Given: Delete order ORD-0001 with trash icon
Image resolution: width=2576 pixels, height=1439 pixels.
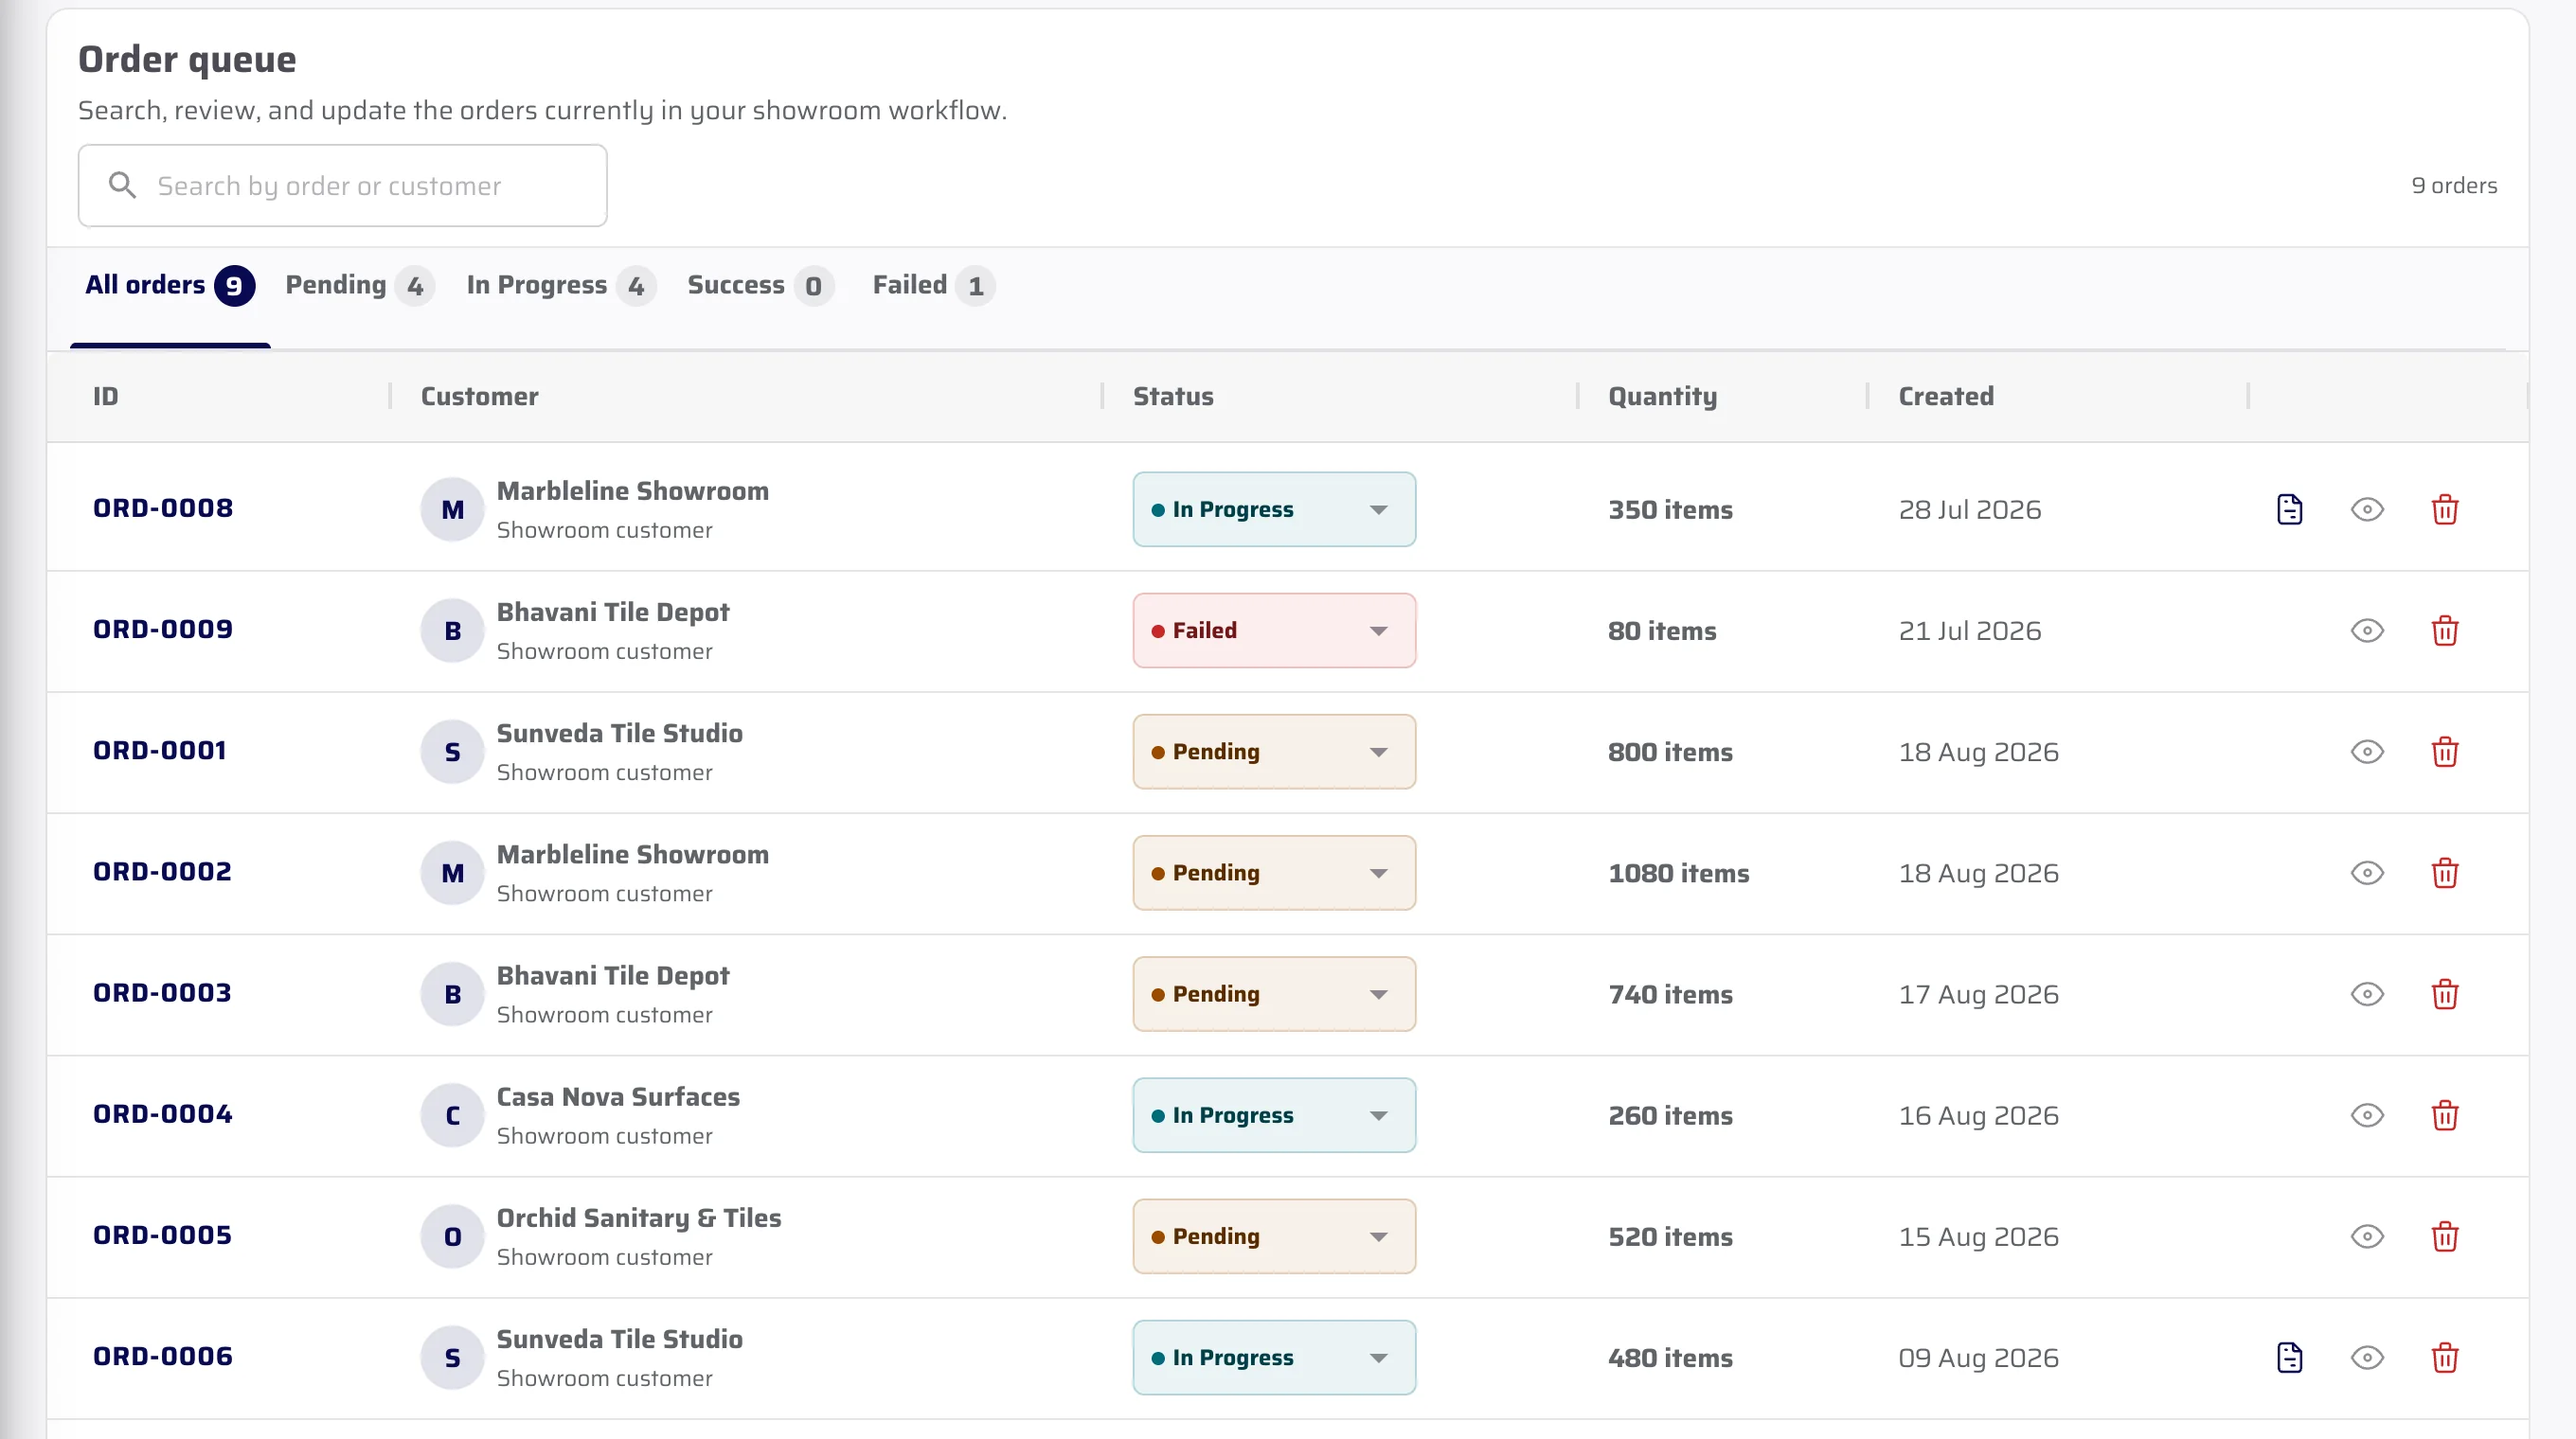Looking at the screenshot, I should 2445,752.
